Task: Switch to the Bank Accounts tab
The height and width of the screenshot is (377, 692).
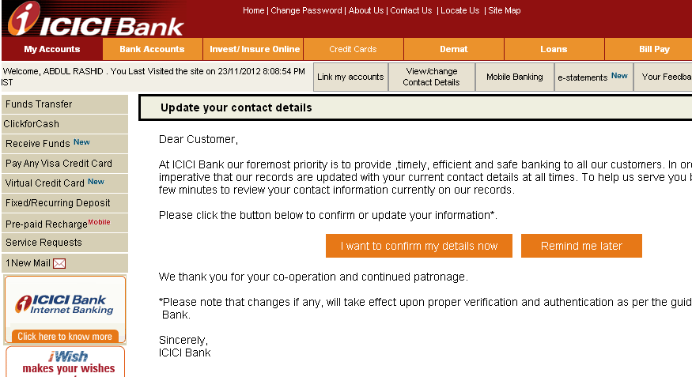Action: pyautogui.click(x=153, y=49)
